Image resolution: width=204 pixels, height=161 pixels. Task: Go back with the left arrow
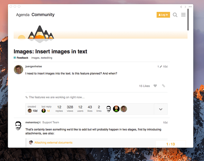181,7
